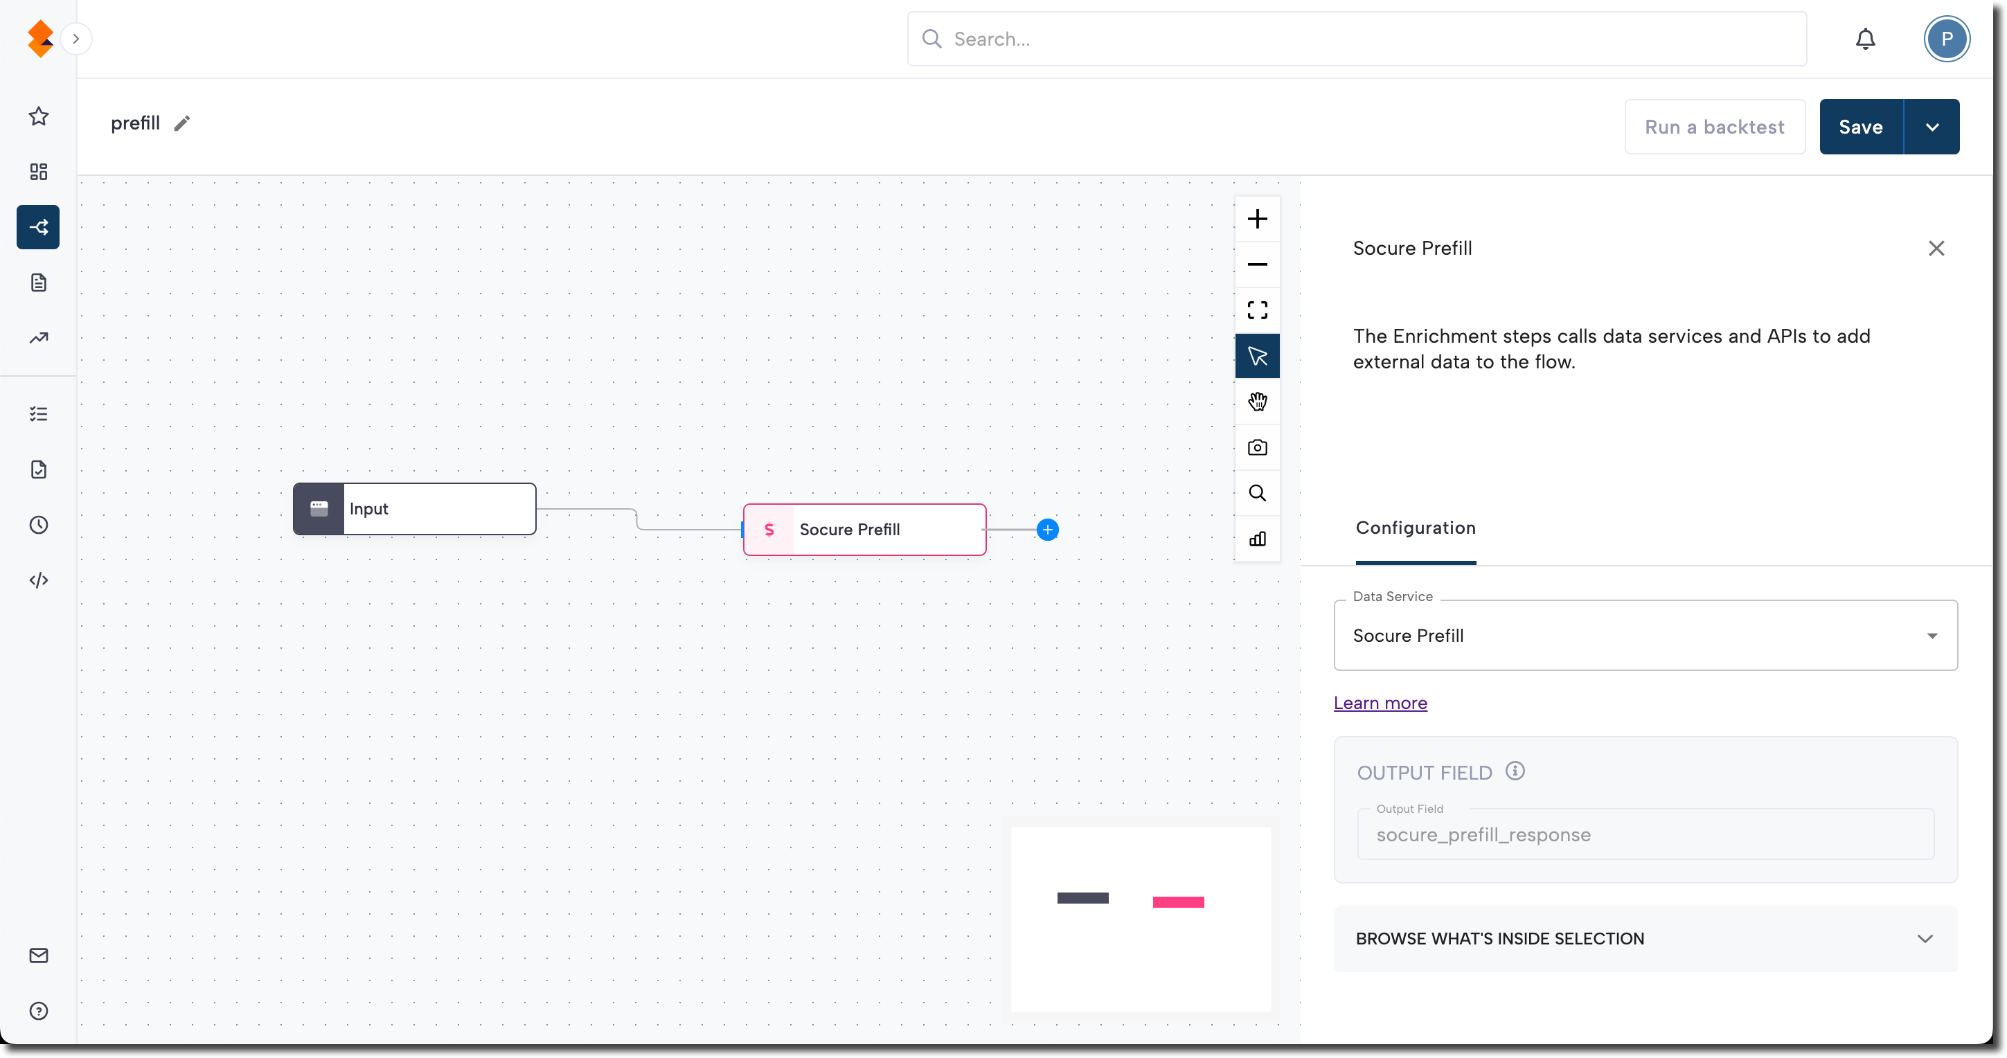Image resolution: width=2007 pixels, height=1058 pixels.
Task: Click Run a backtest button
Action: click(x=1714, y=127)
